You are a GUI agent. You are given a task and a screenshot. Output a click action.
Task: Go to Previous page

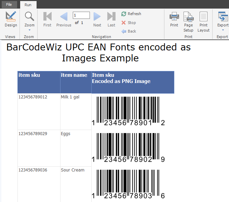(x=64, y=19)
